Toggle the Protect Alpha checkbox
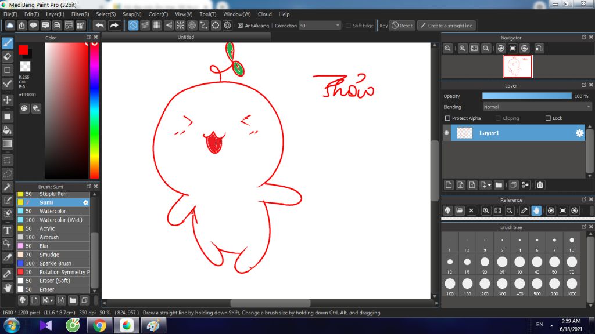 point(447,118)
